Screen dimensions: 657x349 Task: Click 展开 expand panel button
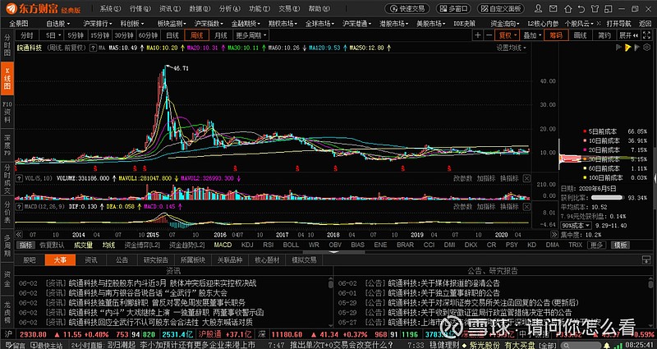(628, 35)
